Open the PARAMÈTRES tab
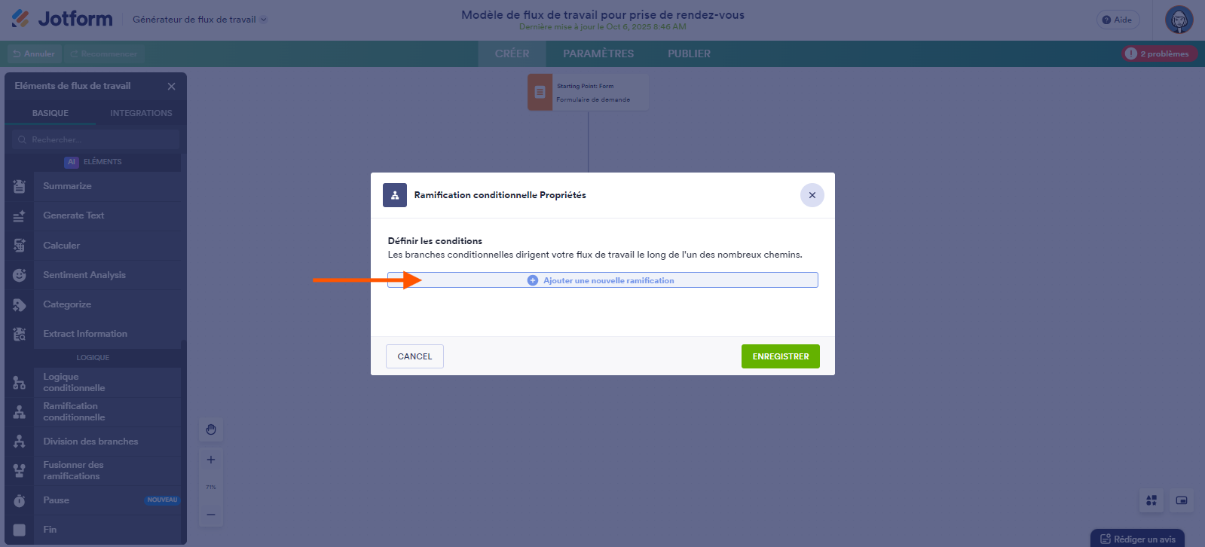Image resolution: width=1205 pixels, height=547 pixels. pyautogui.click(x=598, y=53)
